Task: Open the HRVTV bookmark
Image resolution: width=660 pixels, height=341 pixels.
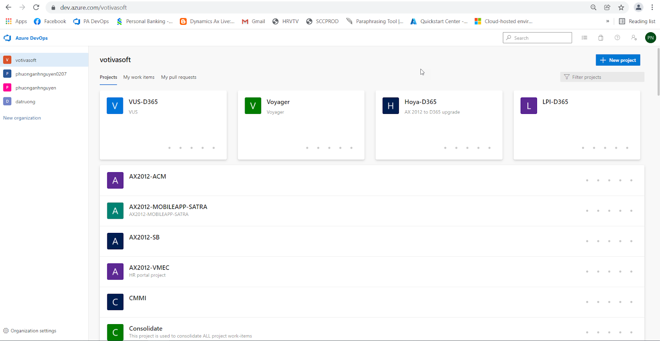Action: point(285,21)
